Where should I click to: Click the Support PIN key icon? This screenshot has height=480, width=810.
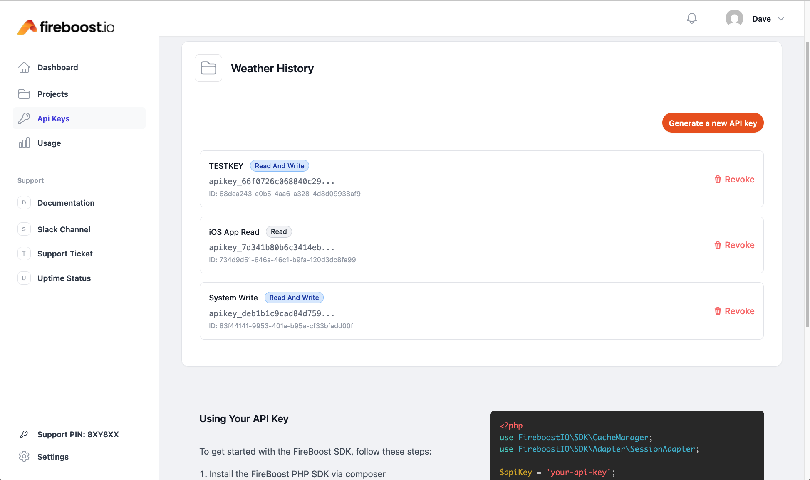24,434
